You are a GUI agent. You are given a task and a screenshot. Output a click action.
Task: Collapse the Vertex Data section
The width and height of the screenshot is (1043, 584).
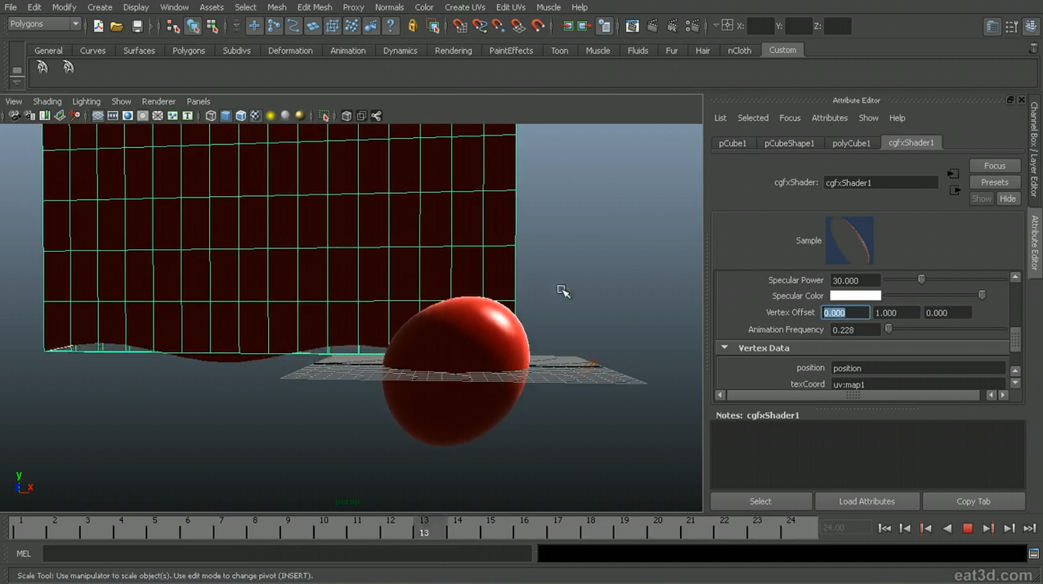tap(725, 348)
